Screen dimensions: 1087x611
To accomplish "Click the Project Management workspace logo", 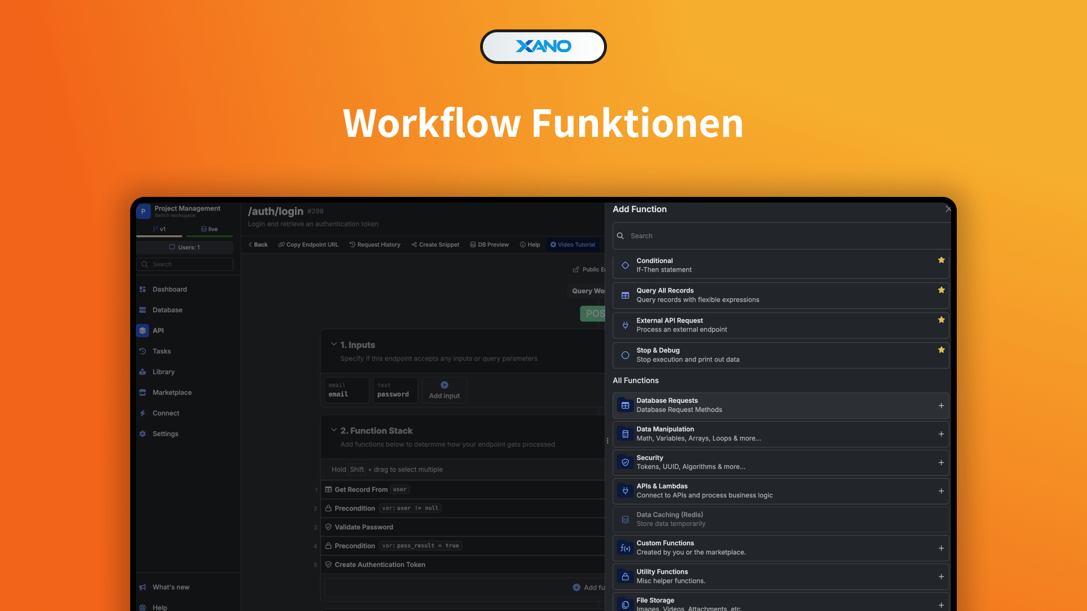I will point(143,212).
